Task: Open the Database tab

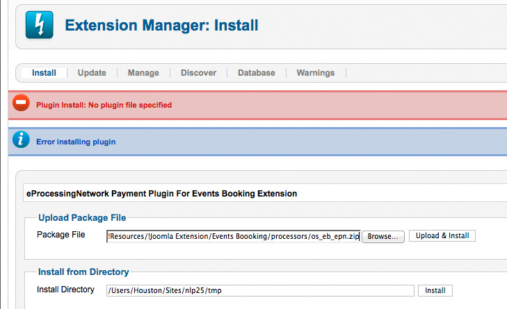Action: tap(257, 73)
